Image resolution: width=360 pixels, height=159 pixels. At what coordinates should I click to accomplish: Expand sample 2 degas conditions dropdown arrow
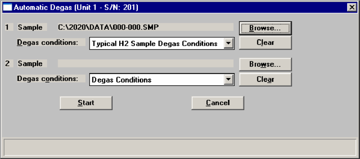[x=229, y=80]
